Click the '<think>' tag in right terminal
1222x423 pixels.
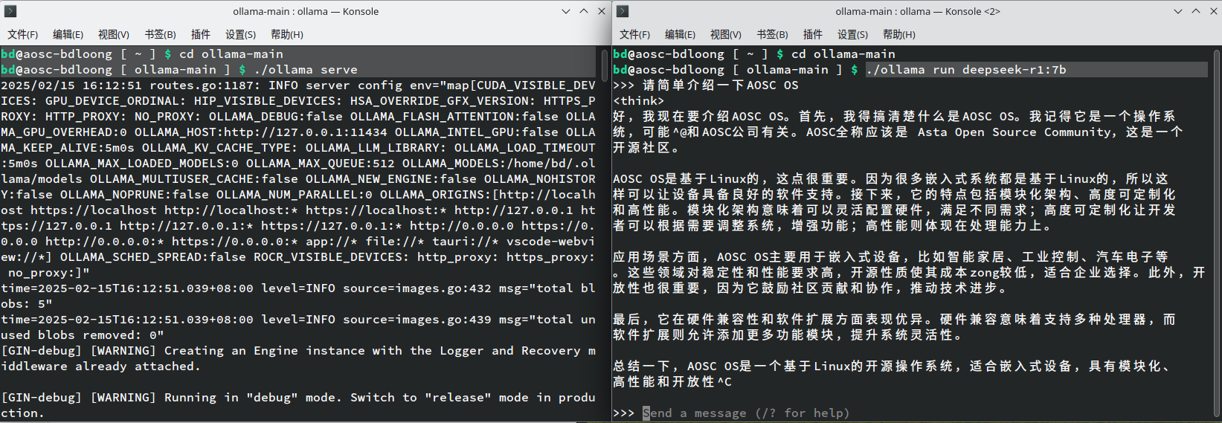click(638, 101)
